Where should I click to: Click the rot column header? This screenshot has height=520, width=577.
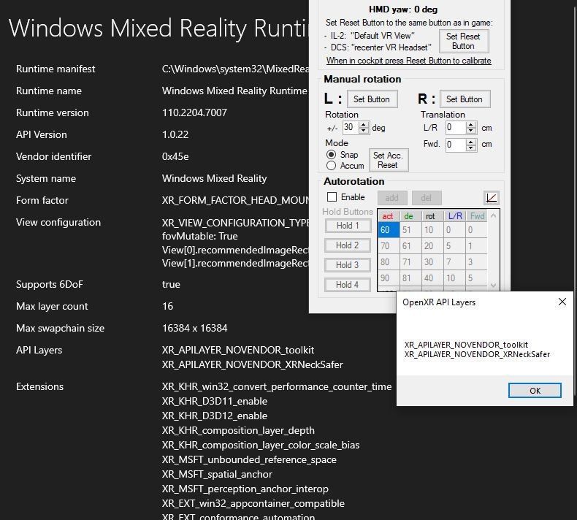tap(432, 216)
